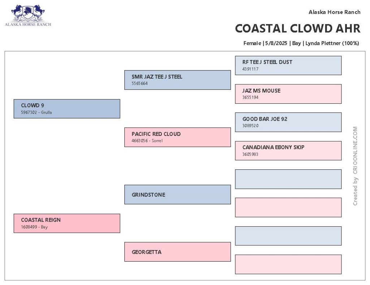
Task: Click GOOD BAR JOE 92 box
Action: point(288,122)
